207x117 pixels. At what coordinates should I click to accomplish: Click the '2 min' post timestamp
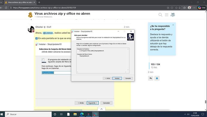(127, 27)
